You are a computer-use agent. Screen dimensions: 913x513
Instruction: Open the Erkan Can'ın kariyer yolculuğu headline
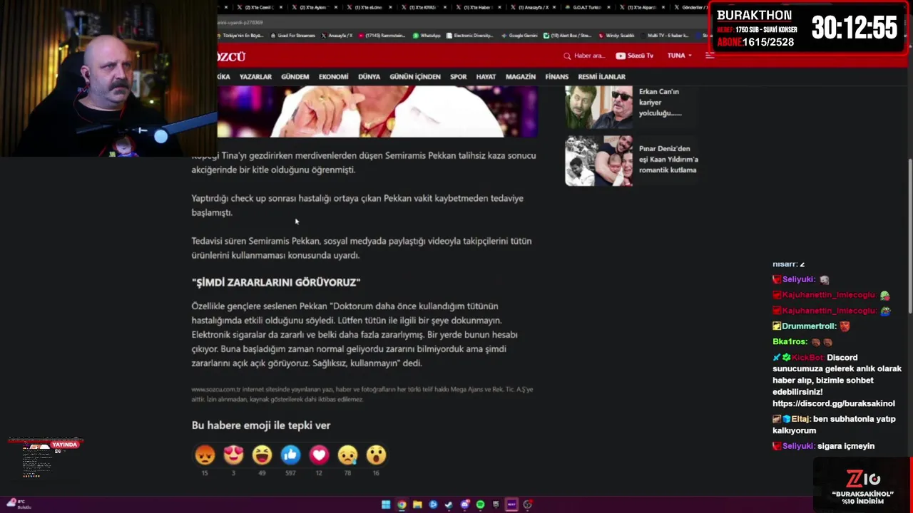[660, 102]
